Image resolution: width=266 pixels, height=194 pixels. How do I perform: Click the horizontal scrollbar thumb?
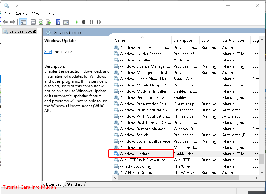coord(179,178)
